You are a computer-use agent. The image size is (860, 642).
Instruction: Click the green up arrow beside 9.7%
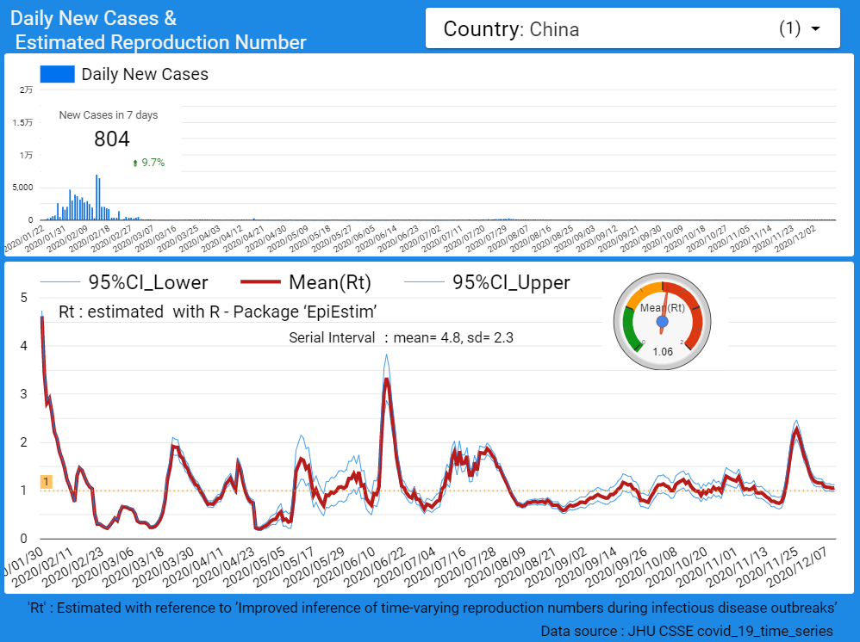coord(135,163)
